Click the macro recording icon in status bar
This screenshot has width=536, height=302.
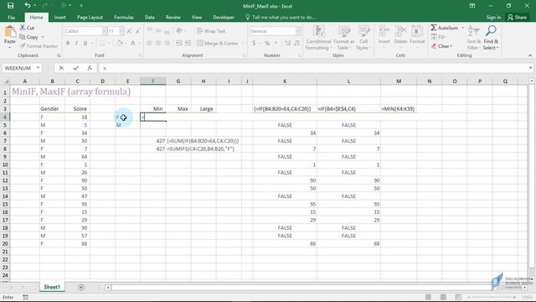coord(26,297)
